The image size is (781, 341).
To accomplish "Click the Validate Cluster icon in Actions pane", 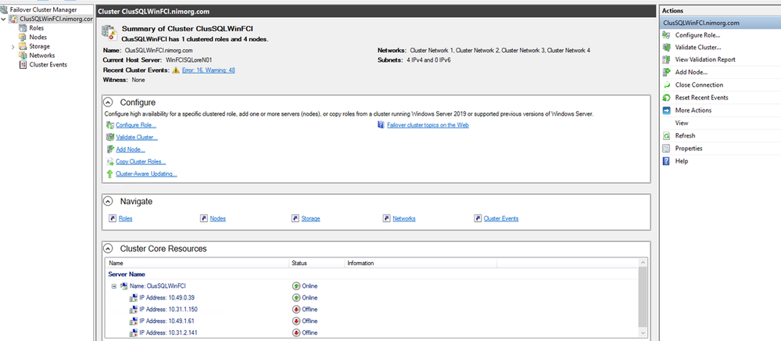I will [x=666, y=47].
